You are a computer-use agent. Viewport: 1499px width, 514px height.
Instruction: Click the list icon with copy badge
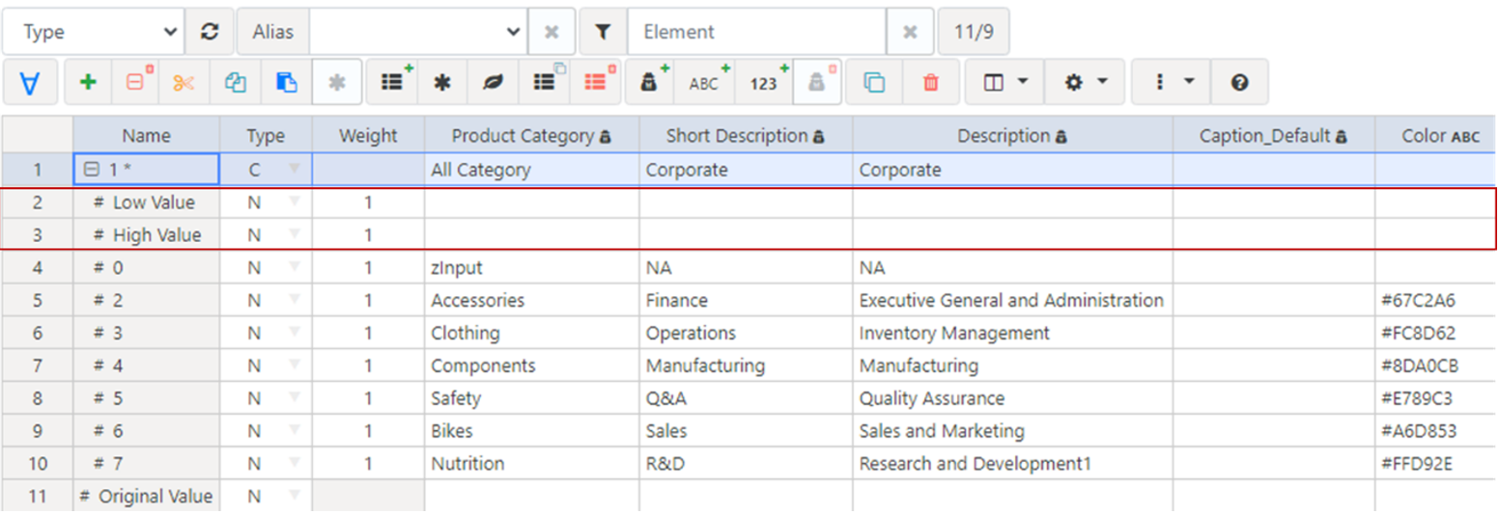coord(545,82)
